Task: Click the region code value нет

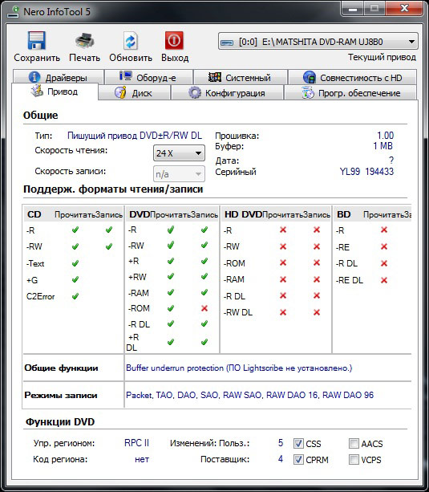Action: coord(142,459)
